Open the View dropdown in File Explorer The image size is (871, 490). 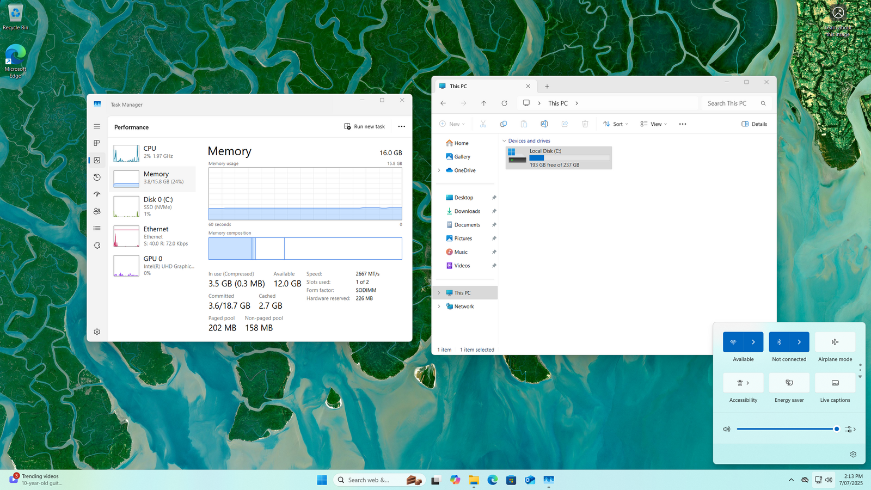coord(653,124)
